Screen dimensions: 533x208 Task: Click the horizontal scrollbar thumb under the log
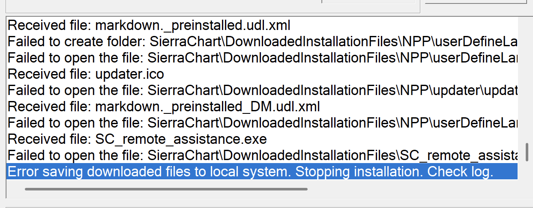click(x=166, y=189)
